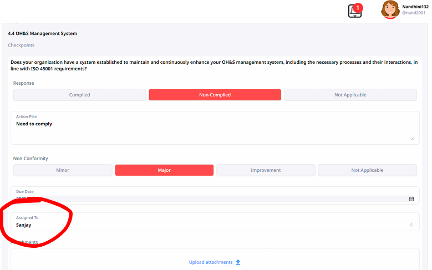
Task: Choose Minor non-conformity level
Action: 63,170
